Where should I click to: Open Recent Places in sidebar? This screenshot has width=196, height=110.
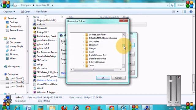point(17,31)
